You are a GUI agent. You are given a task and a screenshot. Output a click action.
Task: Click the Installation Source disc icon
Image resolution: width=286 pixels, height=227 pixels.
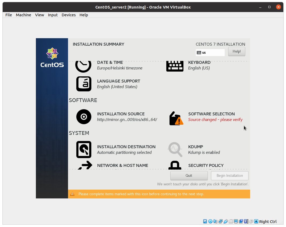pyautogui.click(x=84, y=117)
